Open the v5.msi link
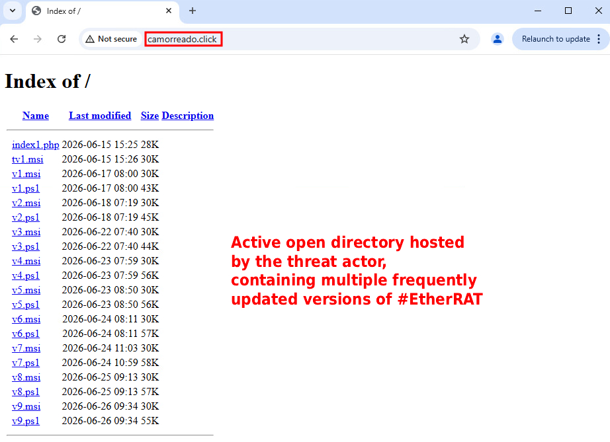This screenshot has height=442, width=610. tap(26, 290)
